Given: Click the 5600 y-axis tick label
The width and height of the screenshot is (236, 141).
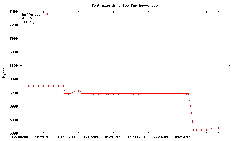Looking at the screenshot, I should (x=14, y=133).
